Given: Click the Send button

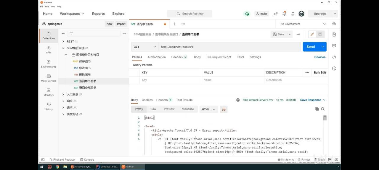Looking at the screenshot, I should [311, 47].
